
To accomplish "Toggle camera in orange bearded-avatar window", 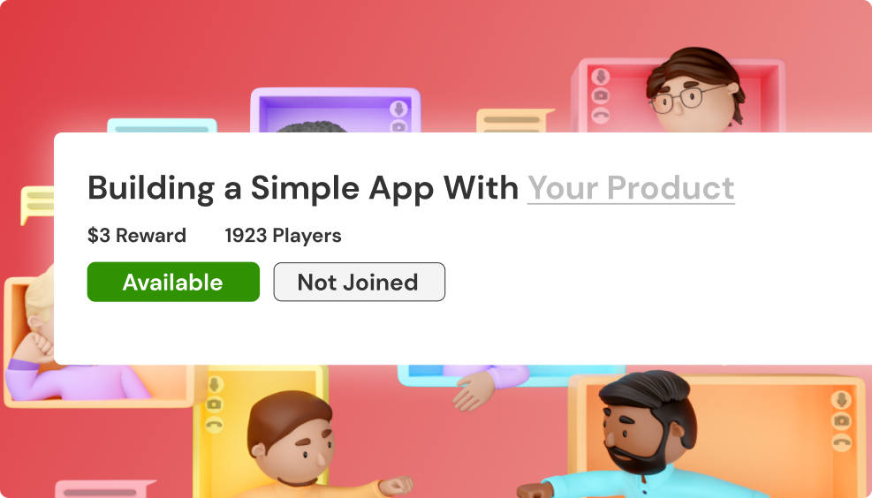I will coord(841,421).
